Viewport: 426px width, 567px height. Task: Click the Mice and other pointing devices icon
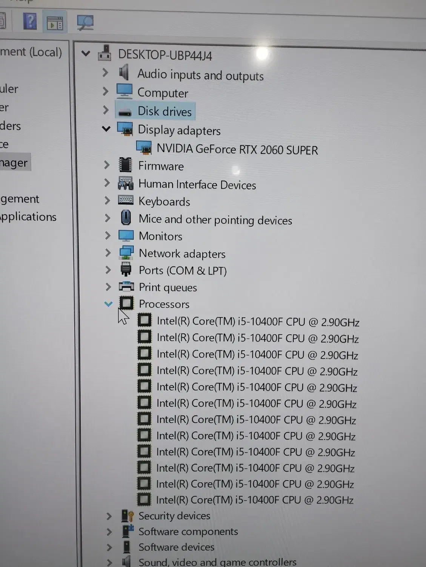[126, 218]
